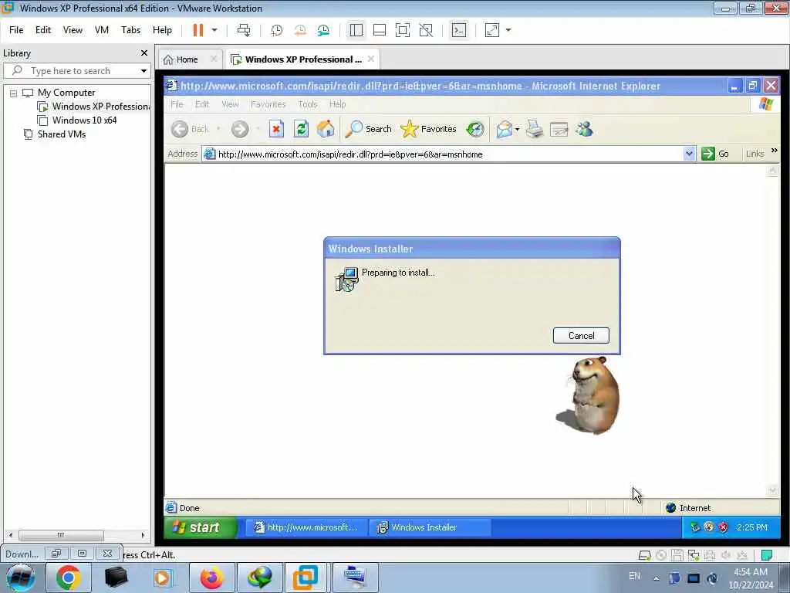Expand the IE Links toolbar chevron

point(775,151)
